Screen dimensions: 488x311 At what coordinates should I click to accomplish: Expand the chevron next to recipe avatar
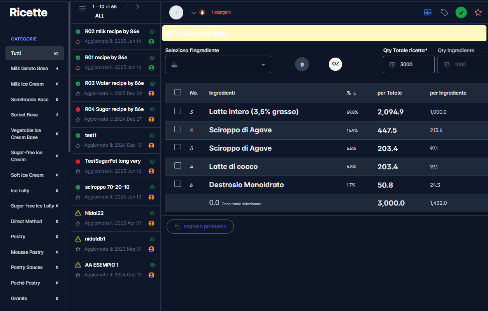click(193, 12)
